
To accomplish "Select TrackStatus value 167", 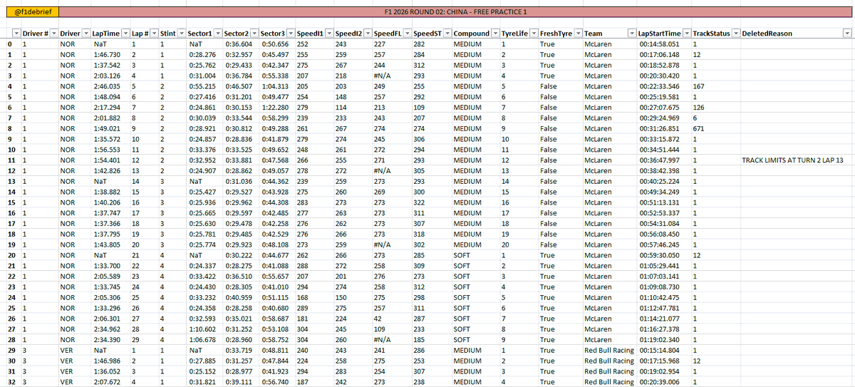I will tap(698, 87).
